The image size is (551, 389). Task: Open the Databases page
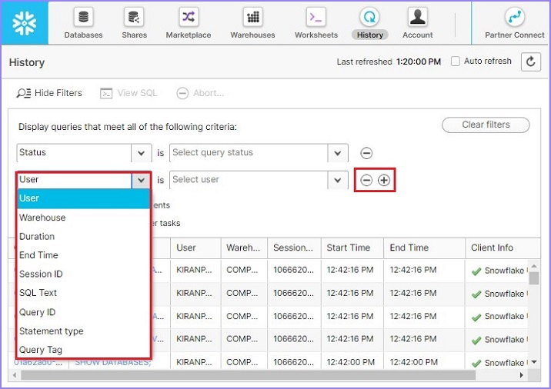(x=83, y=23)
